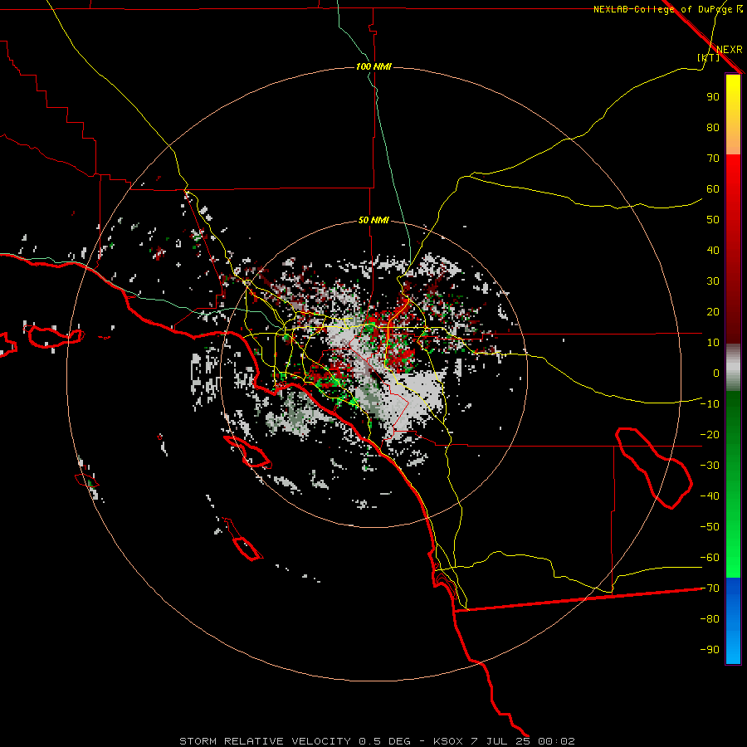Viewport: 747px width, 747px height.
Task: Click the 80 value on the velocity scale
Action: (713, 127)
